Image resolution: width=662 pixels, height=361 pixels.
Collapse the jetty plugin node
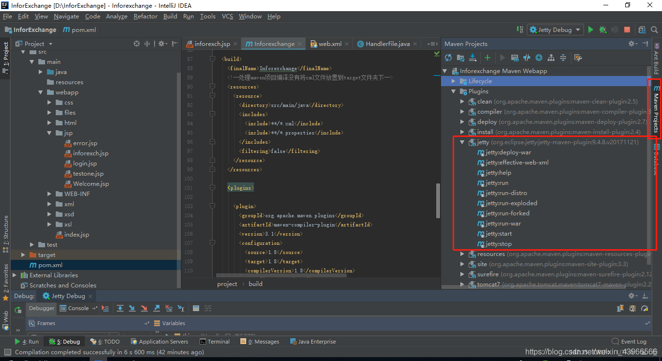coord(462,142)
